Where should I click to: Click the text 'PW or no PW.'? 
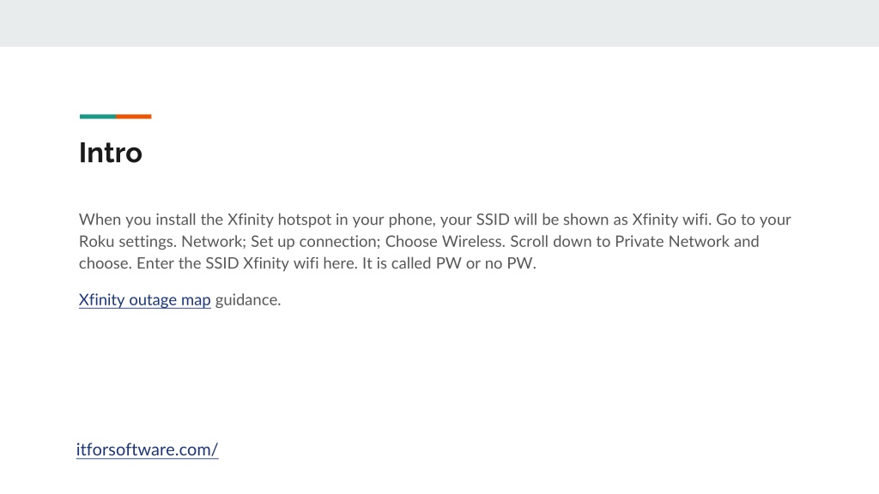point(486,264)
